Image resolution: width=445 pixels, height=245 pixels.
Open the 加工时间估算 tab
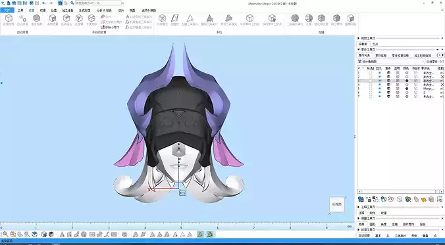[423, 56]
